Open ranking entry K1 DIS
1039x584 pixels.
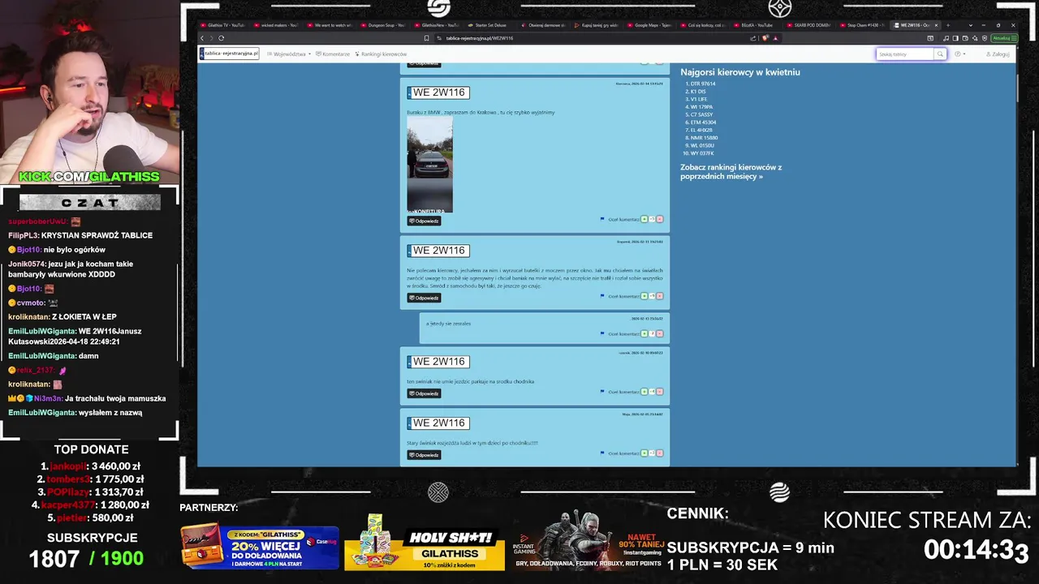[698, 92]
